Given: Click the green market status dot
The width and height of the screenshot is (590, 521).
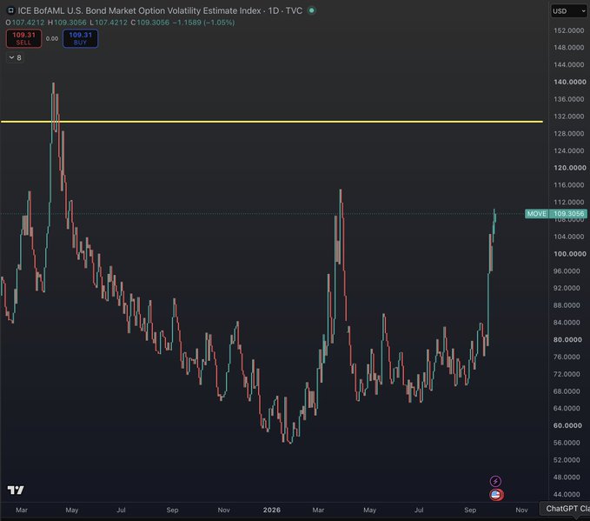Looking at the screenshot, I should [312, 10].
